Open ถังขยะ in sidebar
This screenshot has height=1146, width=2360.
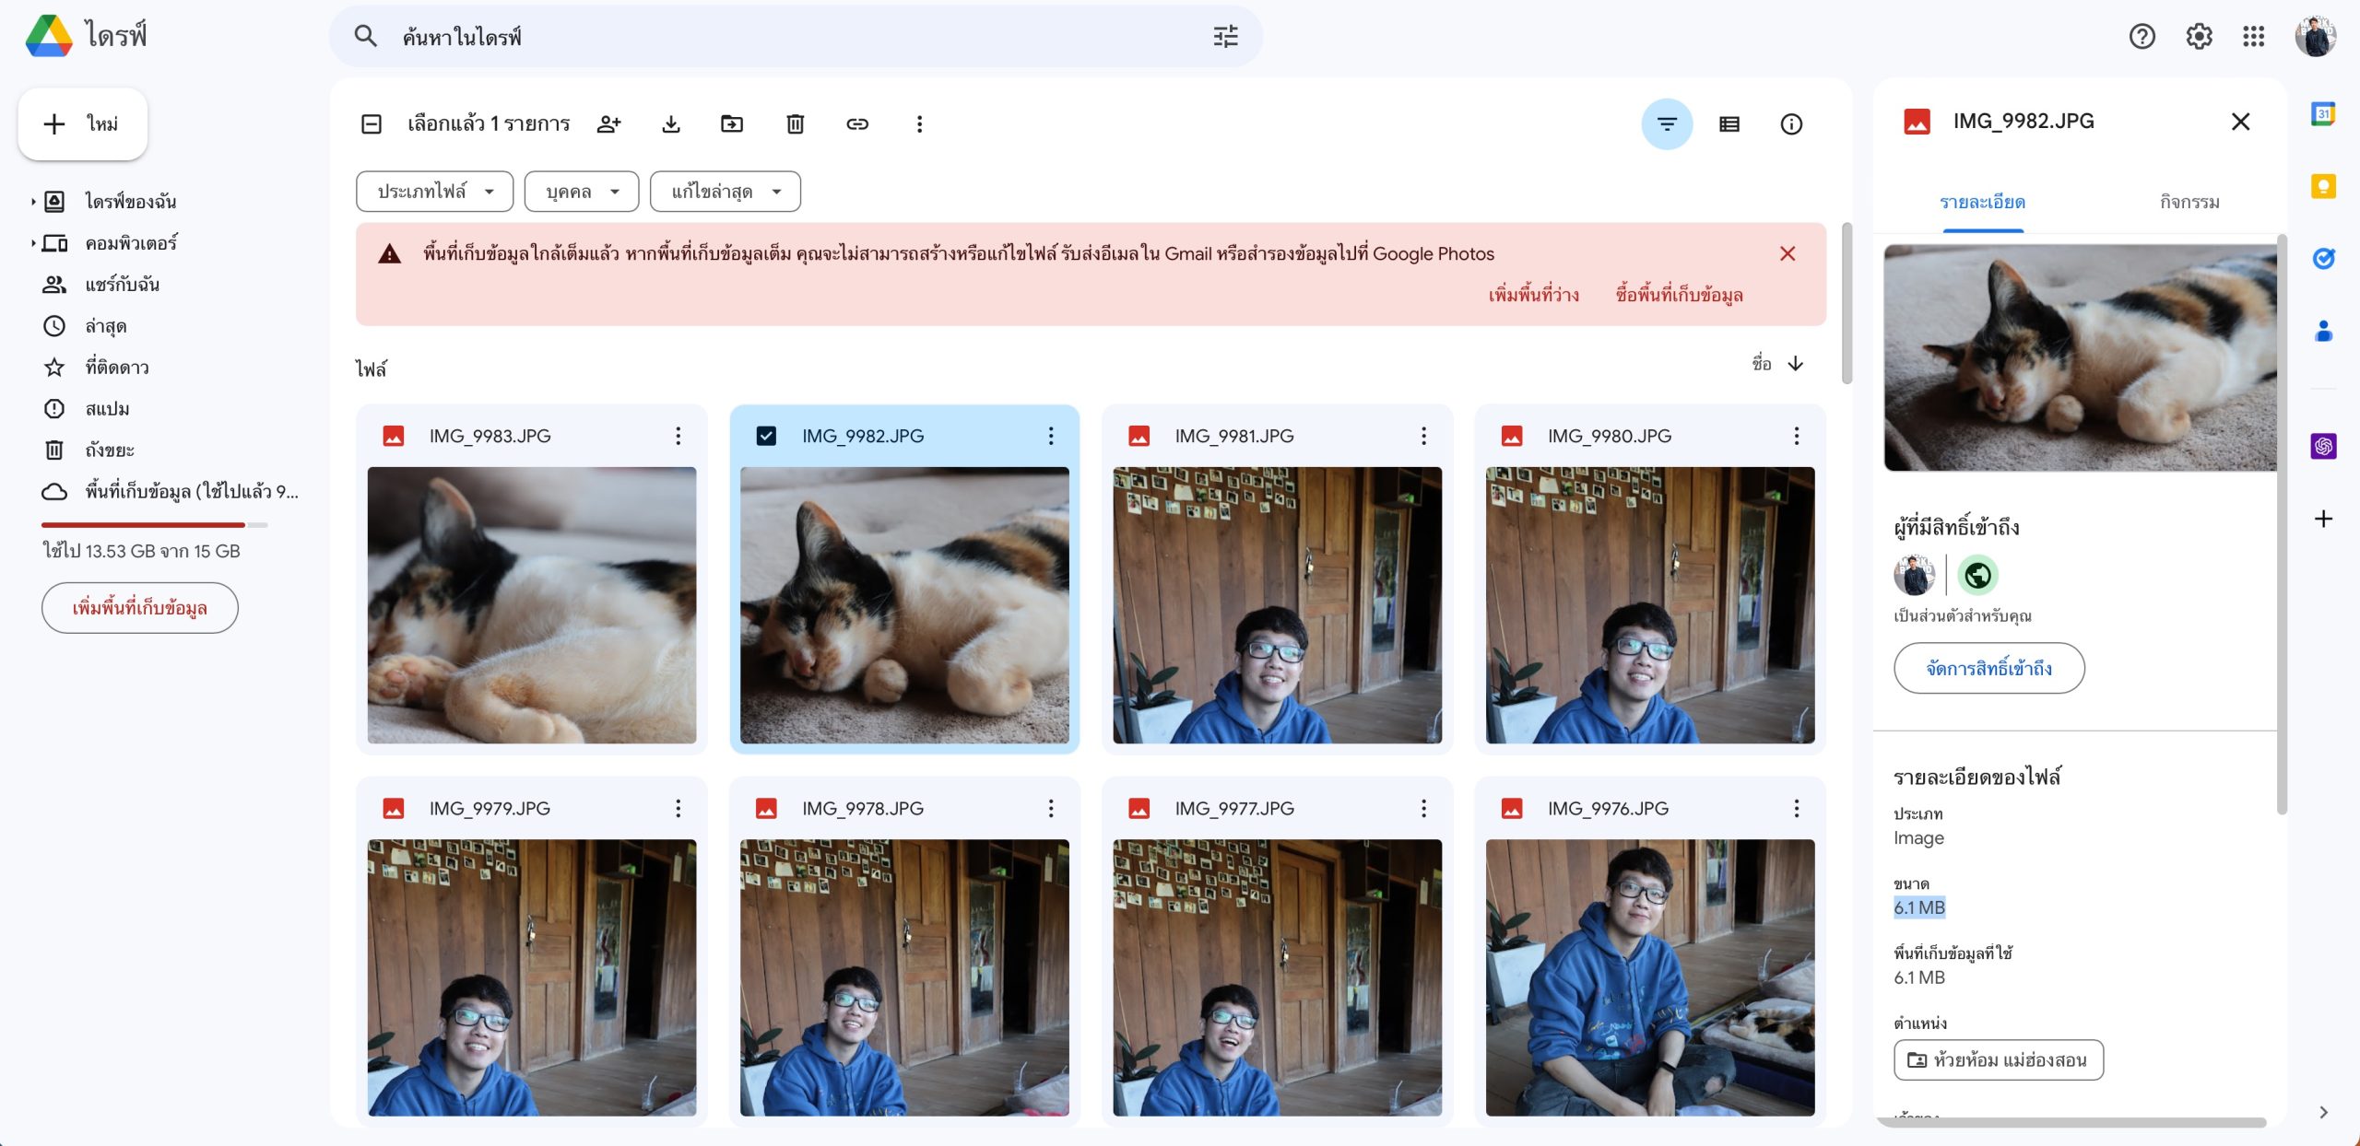click(x=109, y=450)
